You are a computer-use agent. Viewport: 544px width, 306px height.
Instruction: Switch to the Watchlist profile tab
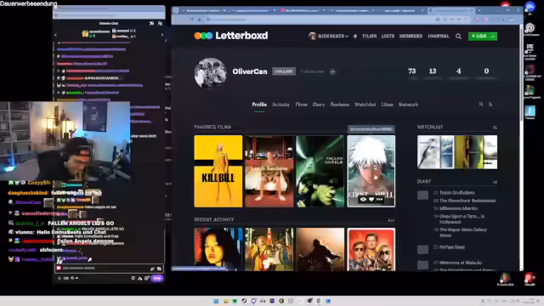365,105
